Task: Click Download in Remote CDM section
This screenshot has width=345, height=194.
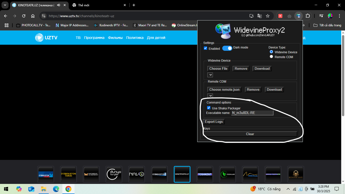Action: (x=274, y=89)
